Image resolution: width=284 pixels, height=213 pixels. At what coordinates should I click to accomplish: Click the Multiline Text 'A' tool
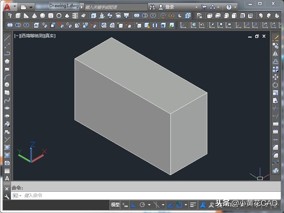click(7, 178)
